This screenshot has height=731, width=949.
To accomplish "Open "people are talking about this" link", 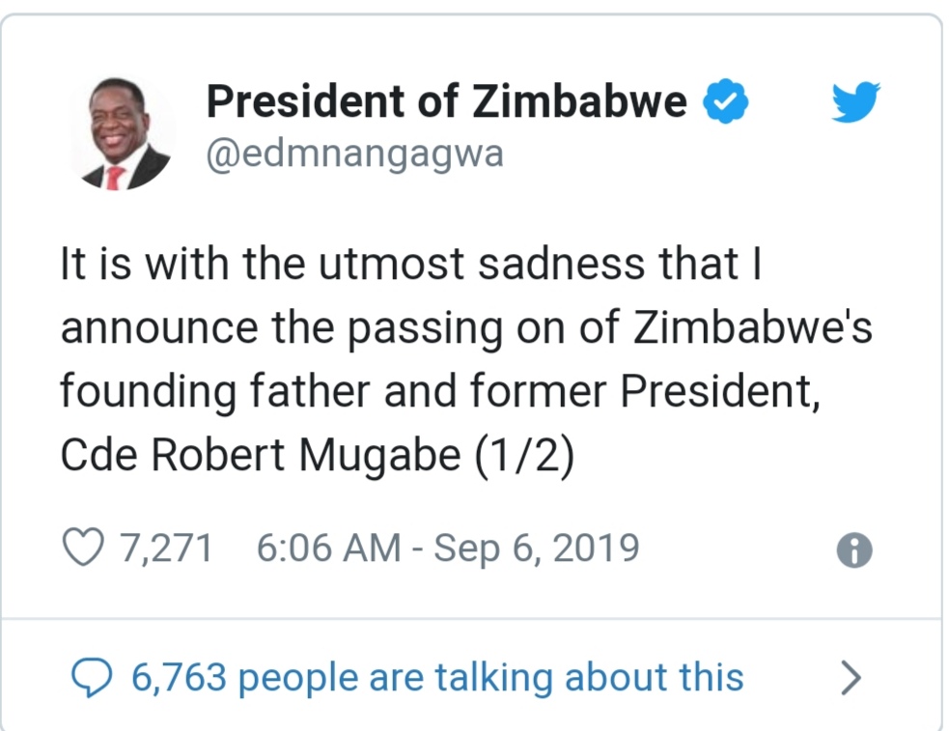I will (490, 678).
